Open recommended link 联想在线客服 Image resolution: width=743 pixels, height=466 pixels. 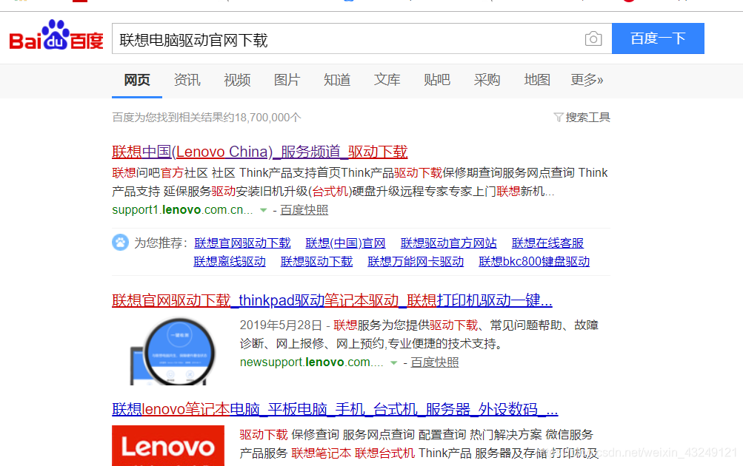click(547, 243)
